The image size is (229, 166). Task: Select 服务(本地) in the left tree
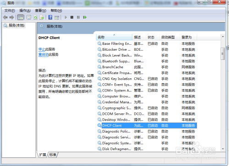pyautogui.click(x=14, y=25)
